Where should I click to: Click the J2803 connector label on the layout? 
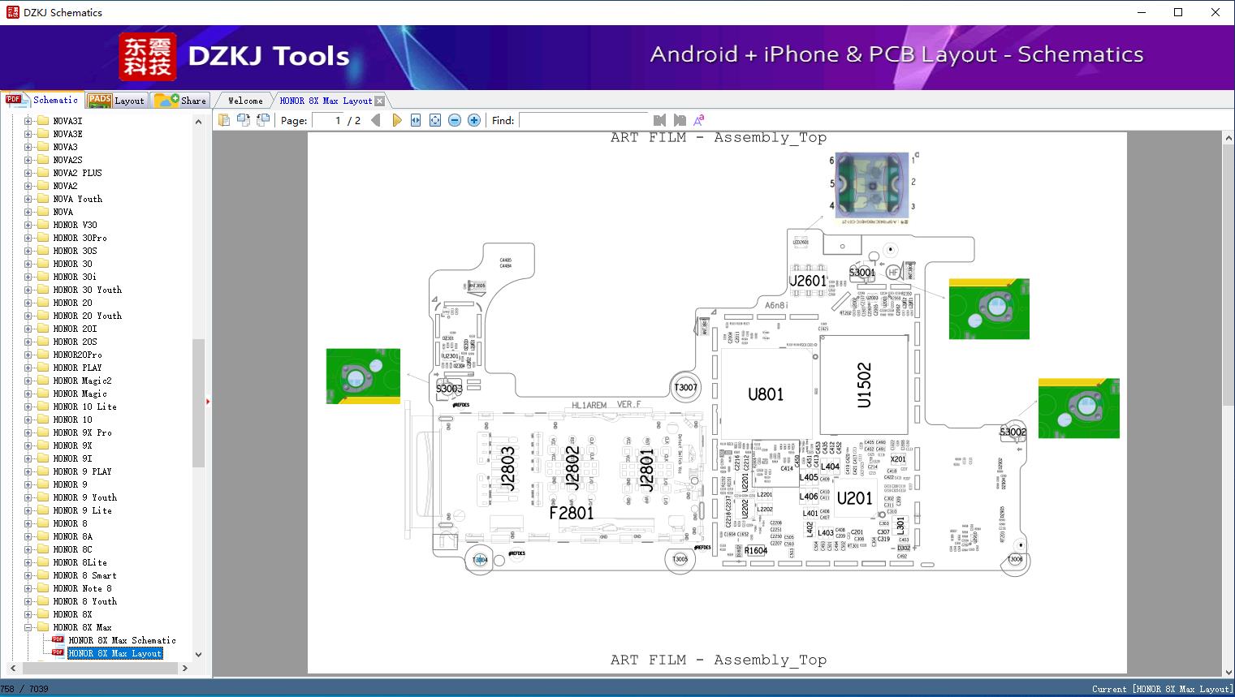click(507, 468)
